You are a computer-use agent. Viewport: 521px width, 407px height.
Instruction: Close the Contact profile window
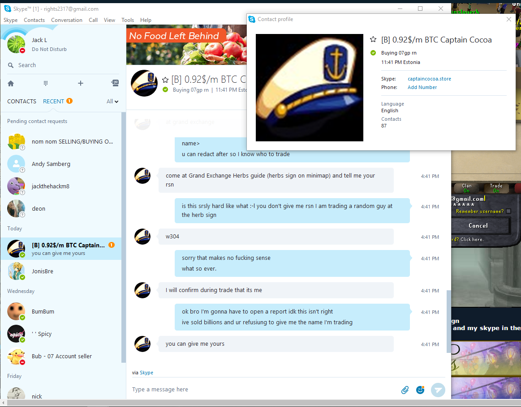[509, 19]
